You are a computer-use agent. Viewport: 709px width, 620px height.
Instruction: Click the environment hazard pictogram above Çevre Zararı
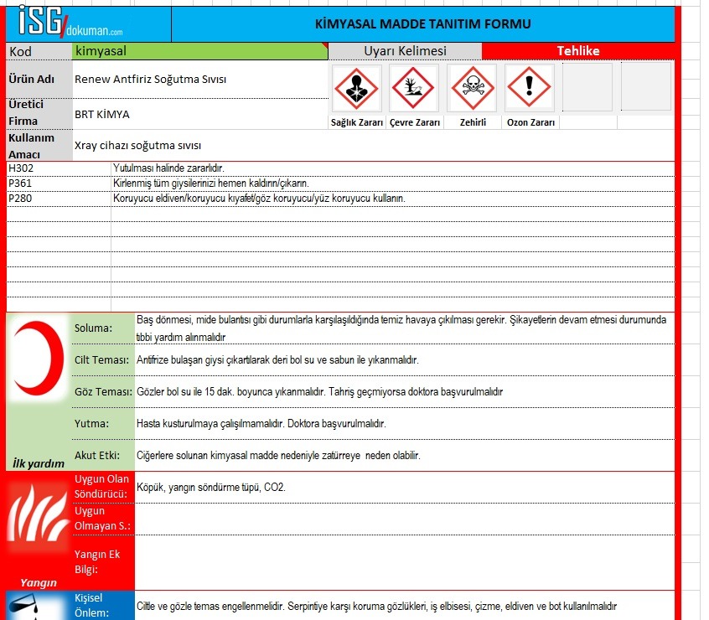click(x=414, y=88)
